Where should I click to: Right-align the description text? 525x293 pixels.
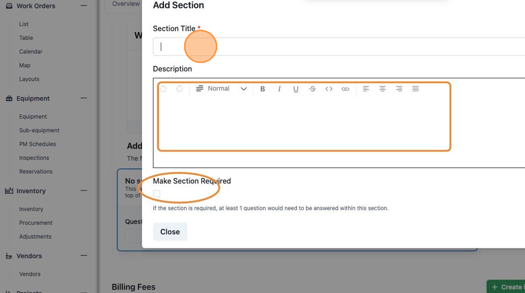click(x=399, y=89)
